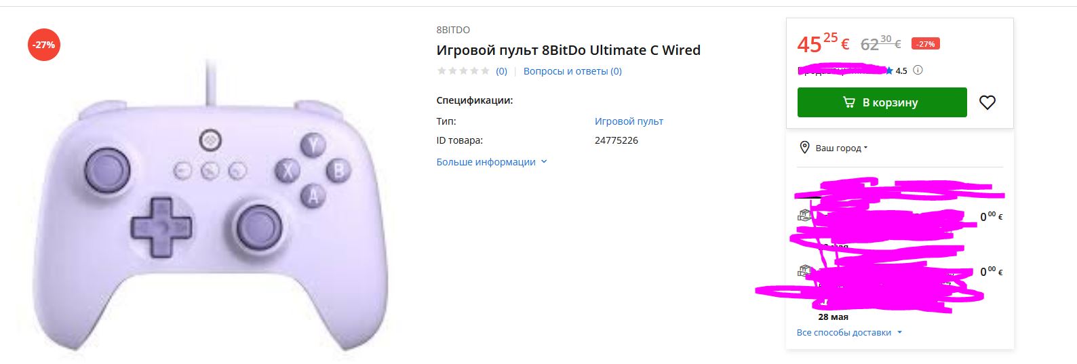1077x364 pixels.
Task: Follow the Игровой пульт type link
Action: tap(629, 121)
